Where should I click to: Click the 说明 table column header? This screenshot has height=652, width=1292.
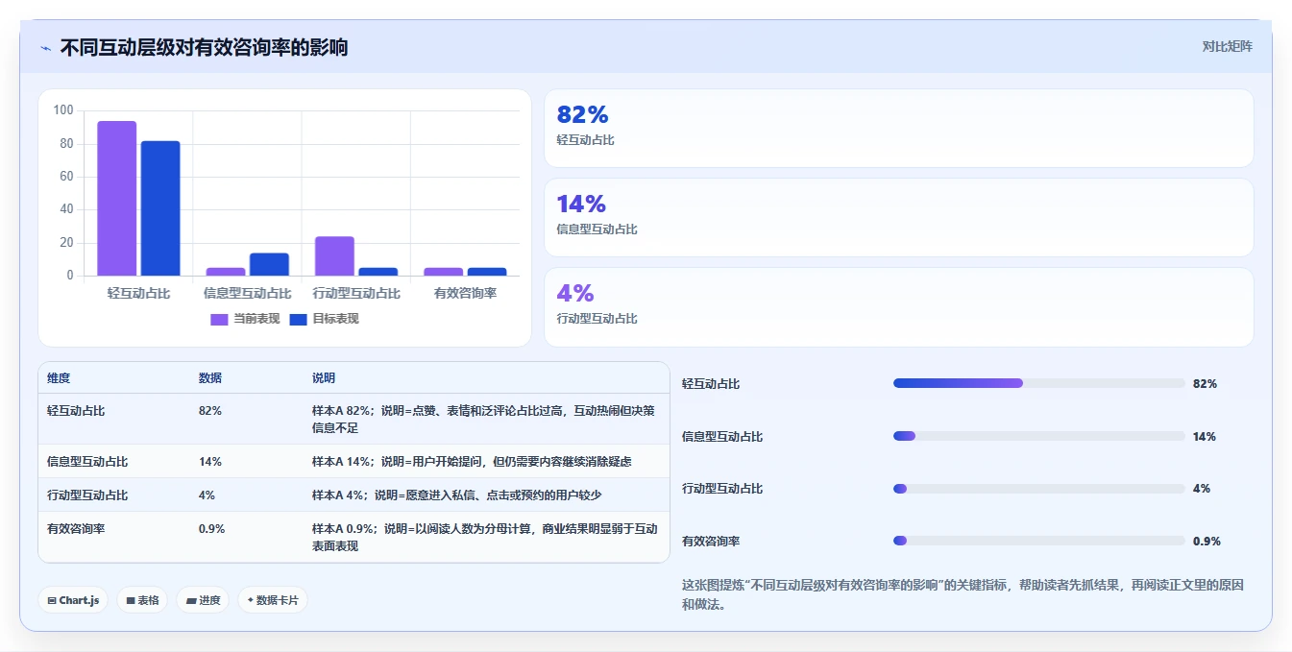324,378
